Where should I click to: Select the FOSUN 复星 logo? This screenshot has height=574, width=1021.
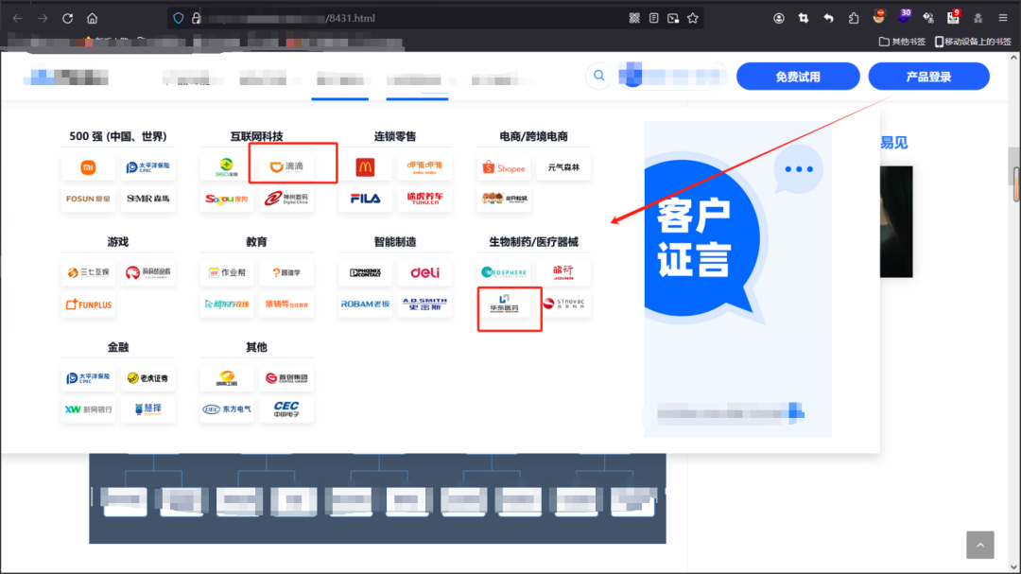(89, 199)
